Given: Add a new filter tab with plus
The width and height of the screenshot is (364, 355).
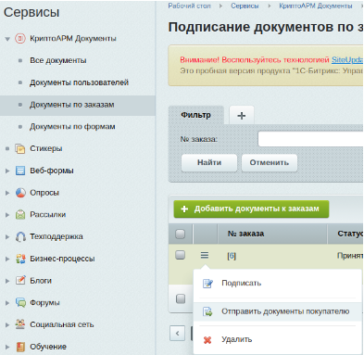Looking at the screenshot, I should (x=242, y=116).
